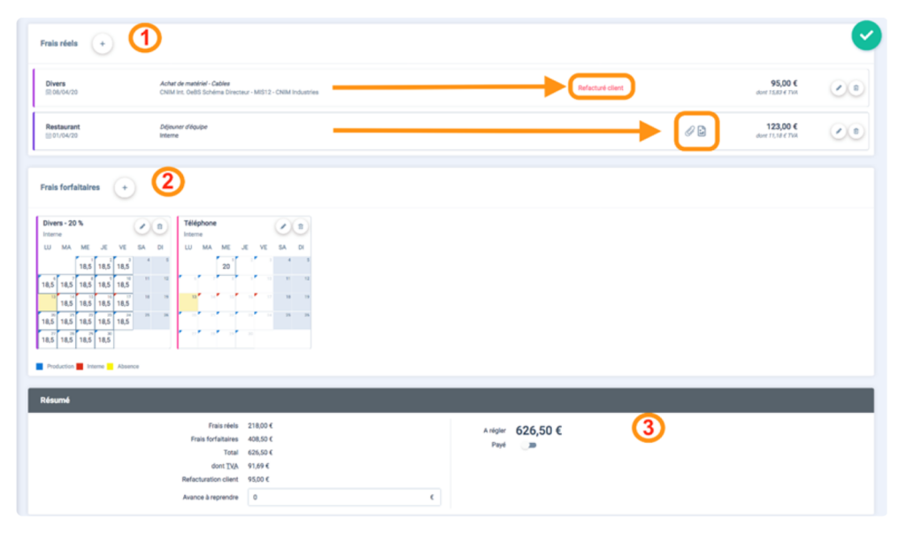Edit the Restaurant expense row

coord(838,131)
